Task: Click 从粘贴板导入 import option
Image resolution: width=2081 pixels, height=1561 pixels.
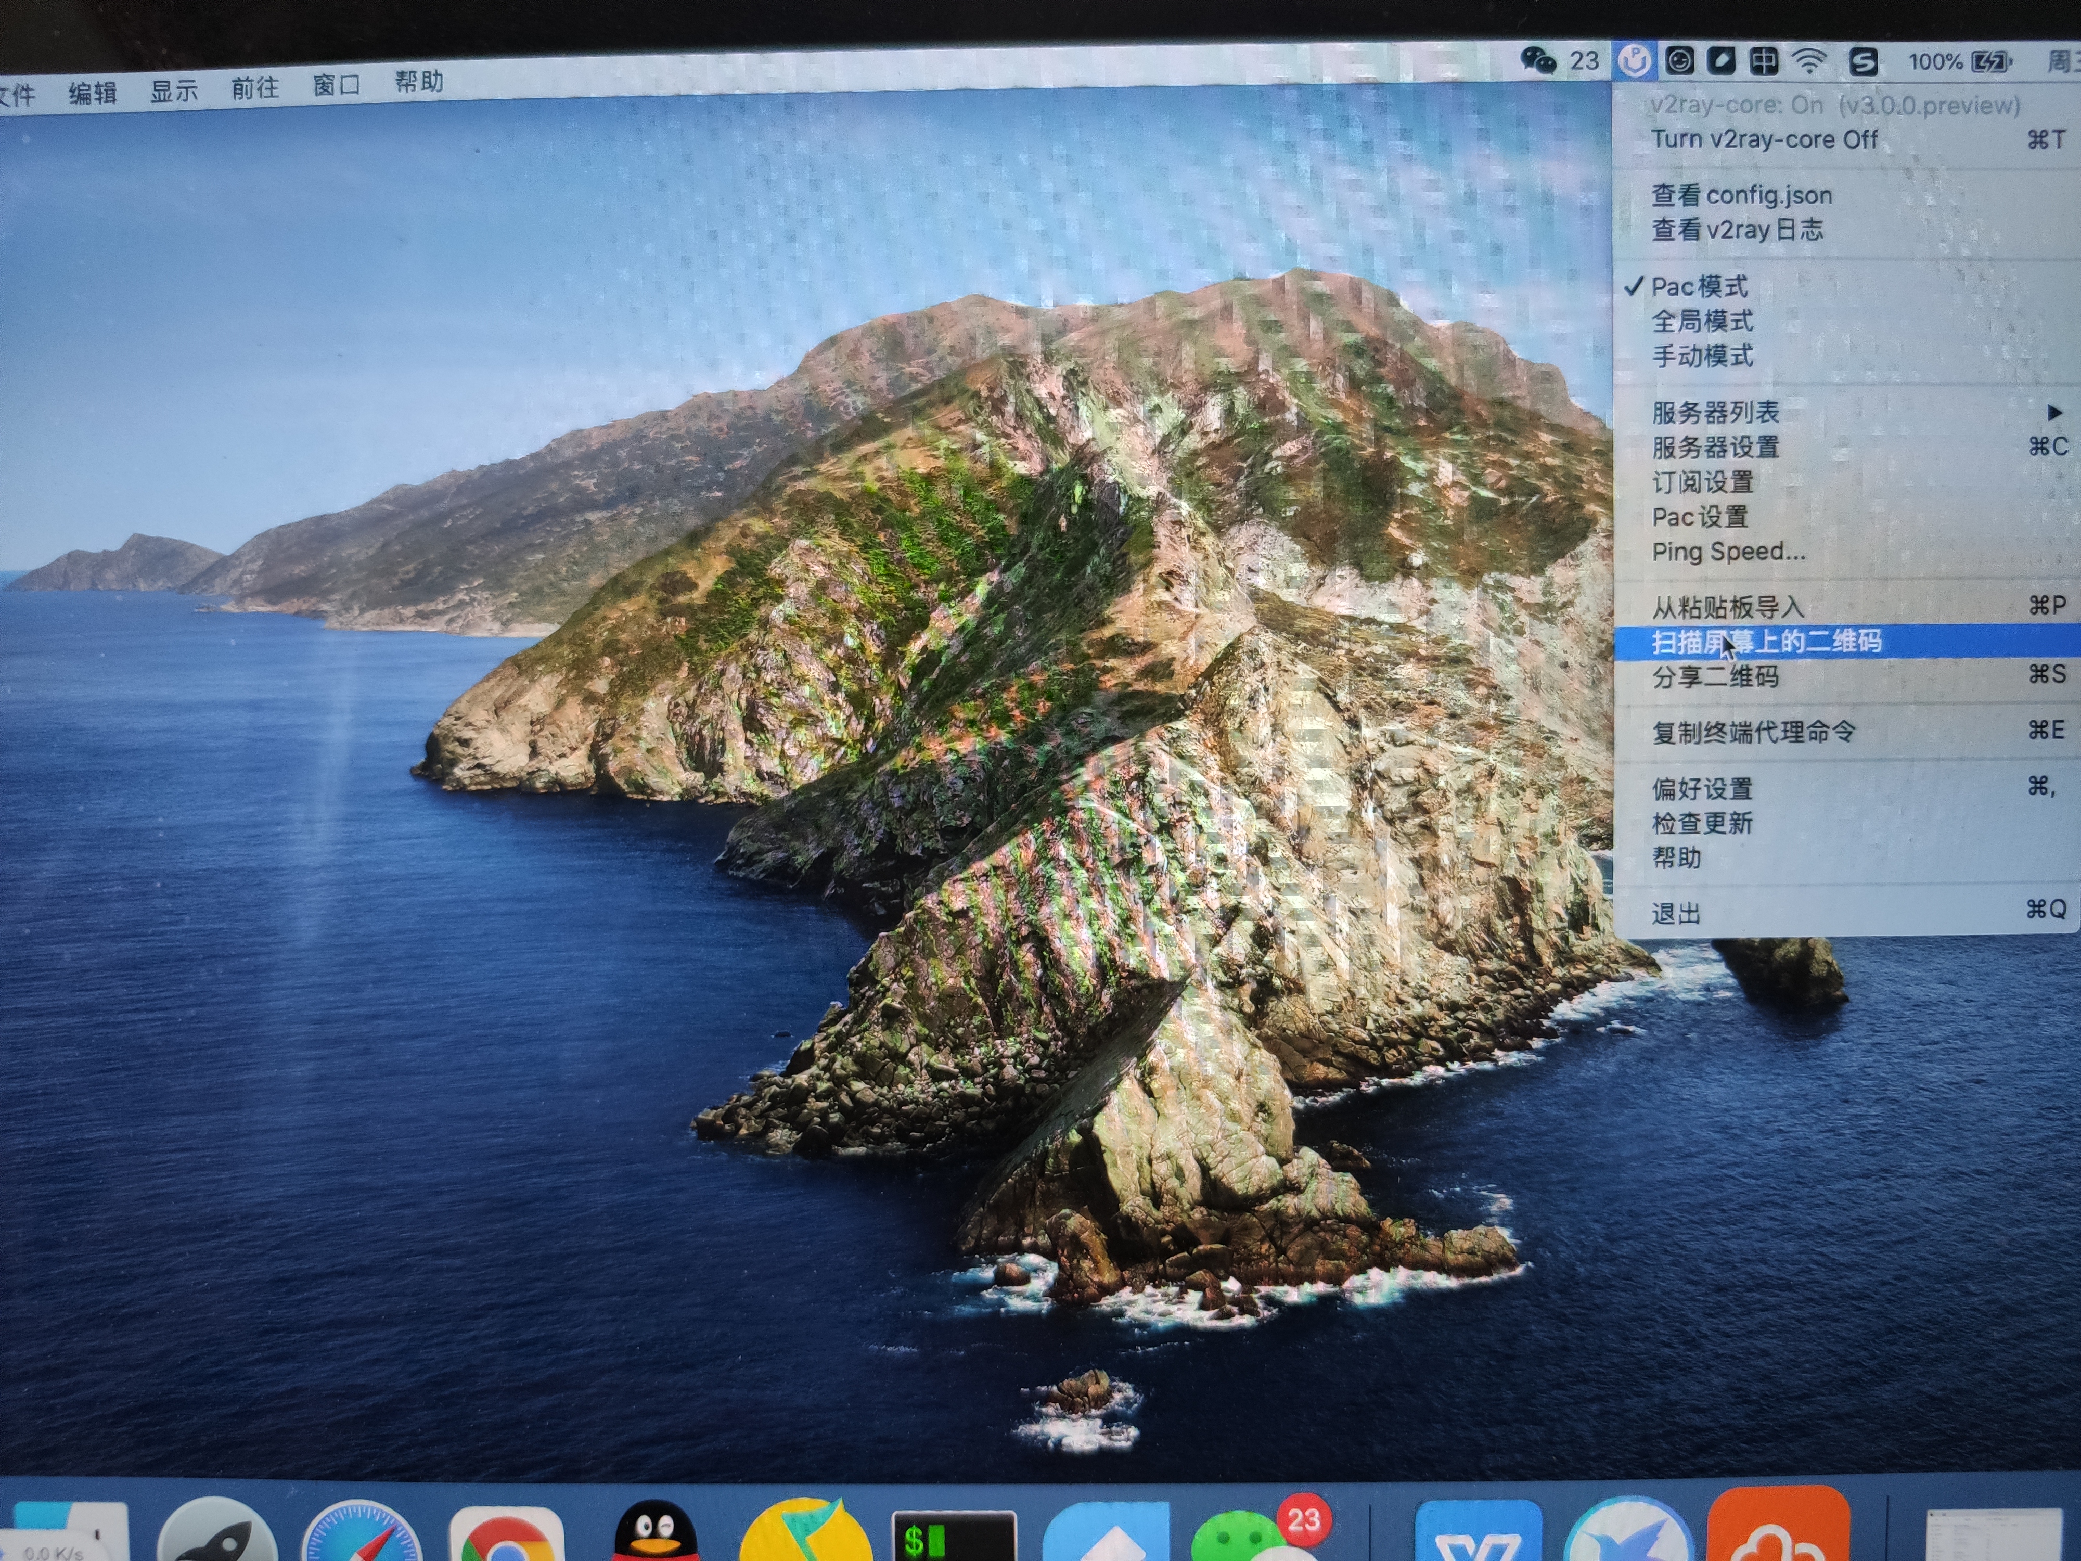Action: pos(1727,607)
